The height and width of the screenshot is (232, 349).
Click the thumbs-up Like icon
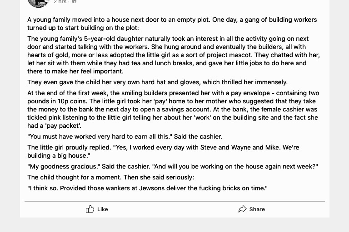90,209
